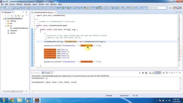Click inside the Quick Access field
This screenshot has width=183, height=103.
pyautogui.click(x=157, y=8)
